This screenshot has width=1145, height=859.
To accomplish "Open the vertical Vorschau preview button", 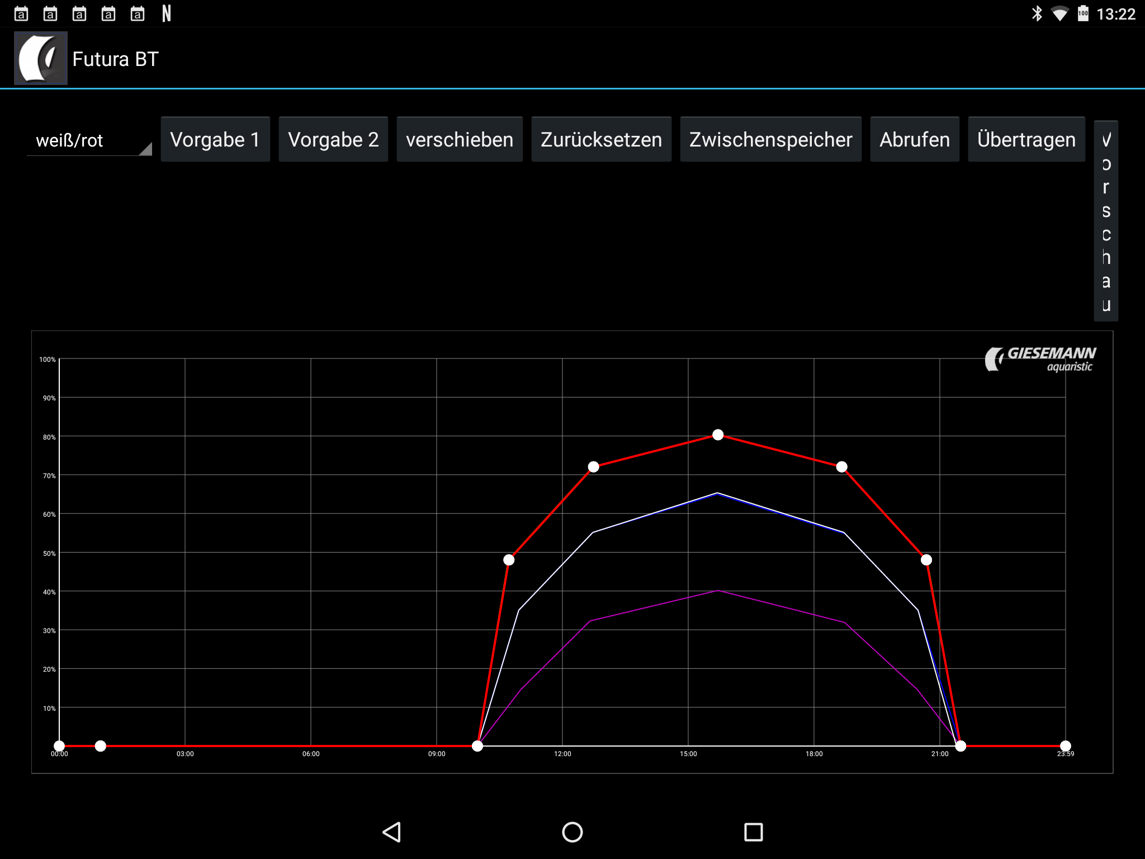I will tap(1106, 221).
